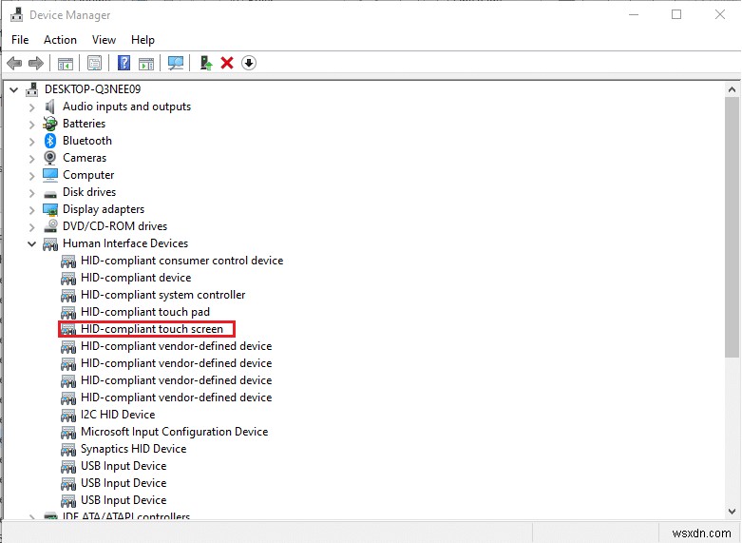Expand the Disk drives category
The height and width of the screenshot is (543, 742).
(x=31, y=193)
